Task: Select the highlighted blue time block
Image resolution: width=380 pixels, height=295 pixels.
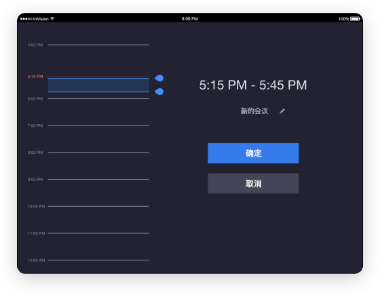Action: pos(98,85)
